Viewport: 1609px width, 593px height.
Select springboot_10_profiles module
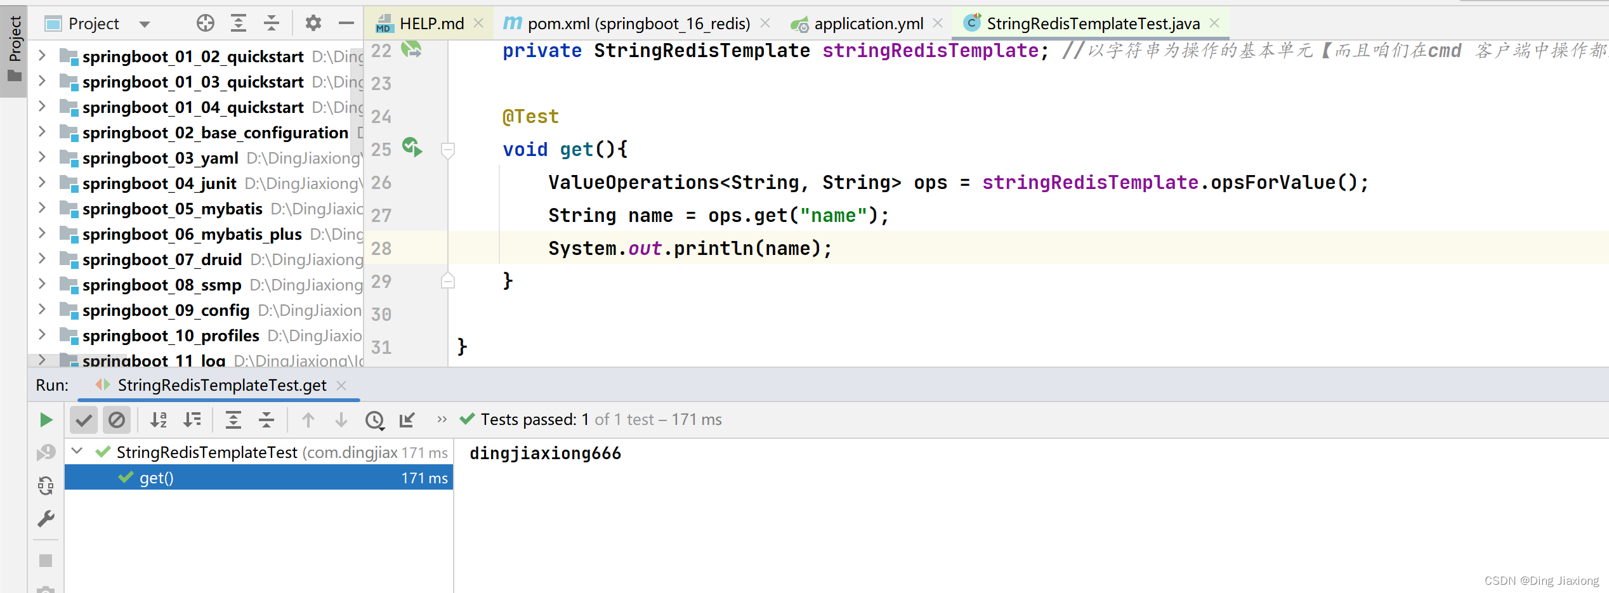(171, 336)
